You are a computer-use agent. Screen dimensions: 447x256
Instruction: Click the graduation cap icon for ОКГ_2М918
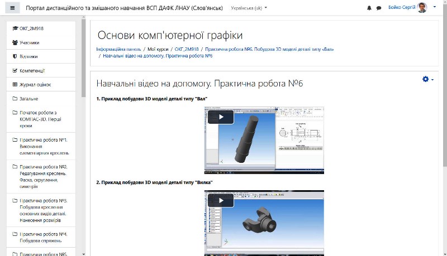click(15, 28)
